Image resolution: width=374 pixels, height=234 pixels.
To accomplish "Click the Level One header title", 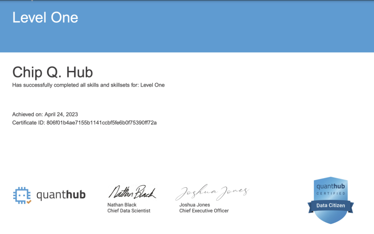I will click(45, 17).
